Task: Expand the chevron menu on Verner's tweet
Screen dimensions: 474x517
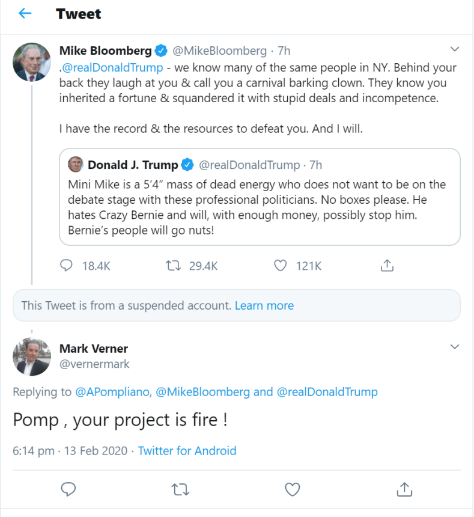Action: pyautogui.click(x=455, y=346)
